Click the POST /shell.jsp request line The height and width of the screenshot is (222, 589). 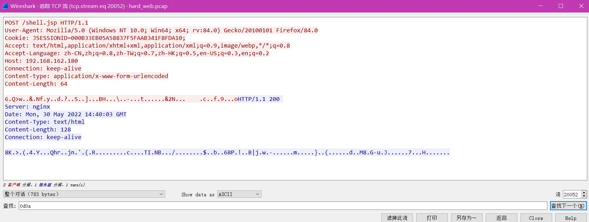pos(47,23)
